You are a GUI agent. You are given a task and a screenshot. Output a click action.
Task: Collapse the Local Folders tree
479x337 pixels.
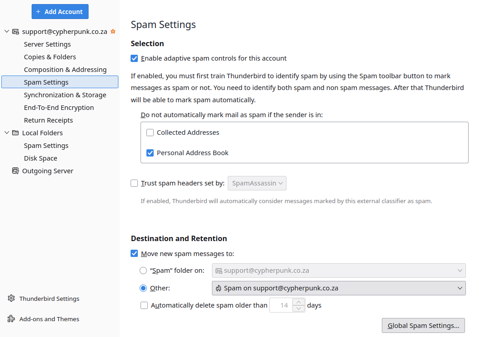7,133
